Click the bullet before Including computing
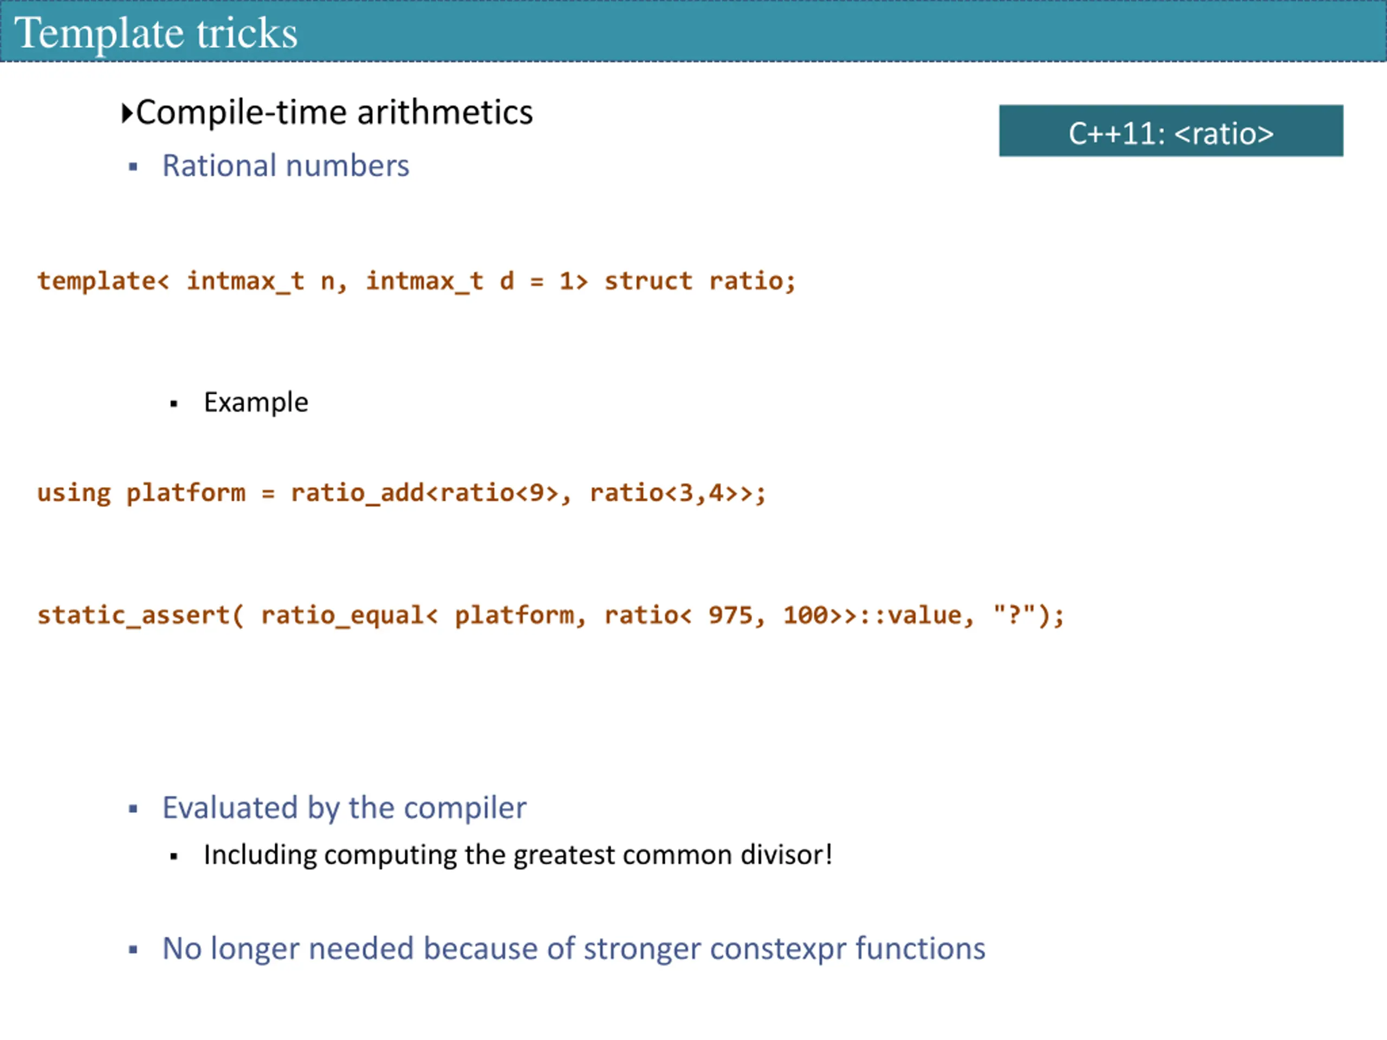Screen dimensions: 1387x1040 [x=174, y=857]
